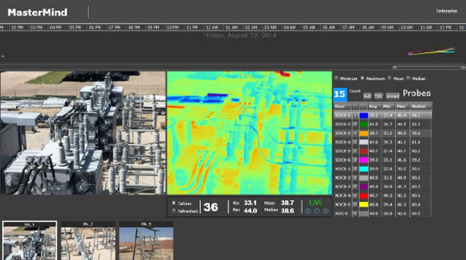Select the Minimum radio button
The width and height of the screenshot is (466, 260).
click(336, 78)
